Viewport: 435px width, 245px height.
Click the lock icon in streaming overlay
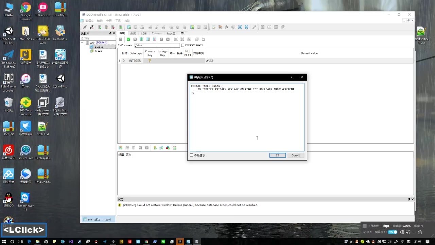420,232
